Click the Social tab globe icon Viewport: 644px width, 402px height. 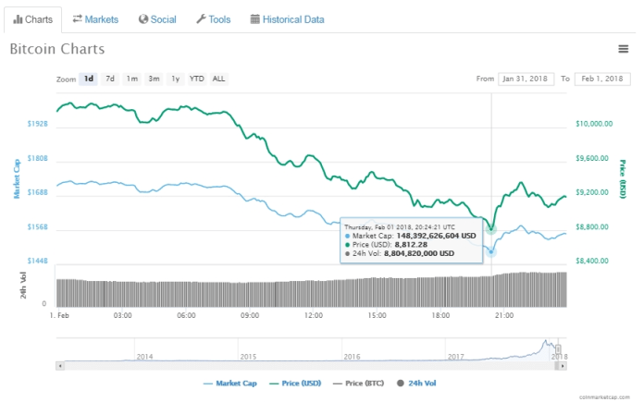coord(142,18)
